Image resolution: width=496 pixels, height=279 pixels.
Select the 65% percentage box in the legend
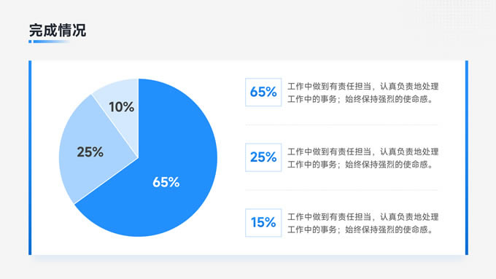point(263,92)
